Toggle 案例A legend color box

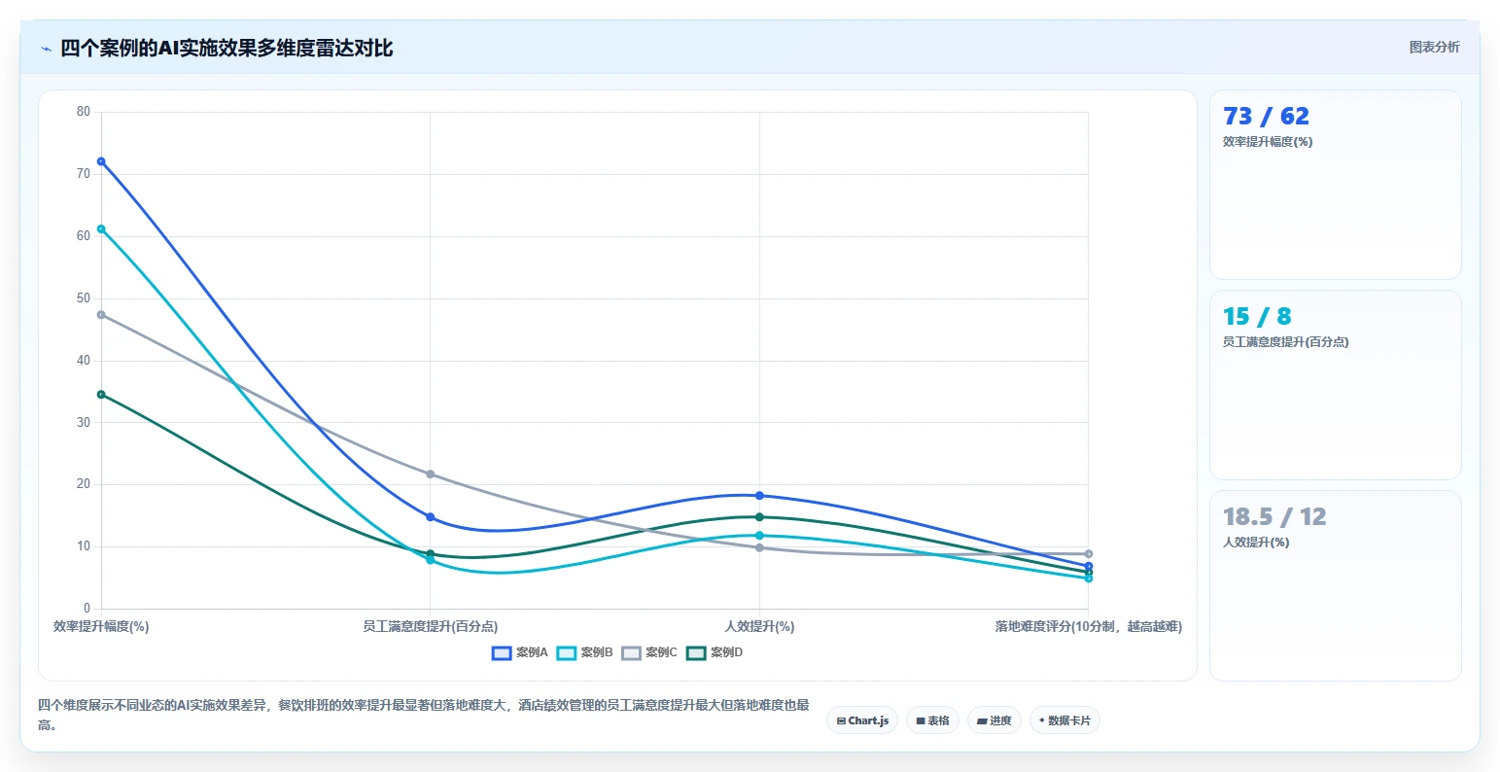(x=502, y=653)
